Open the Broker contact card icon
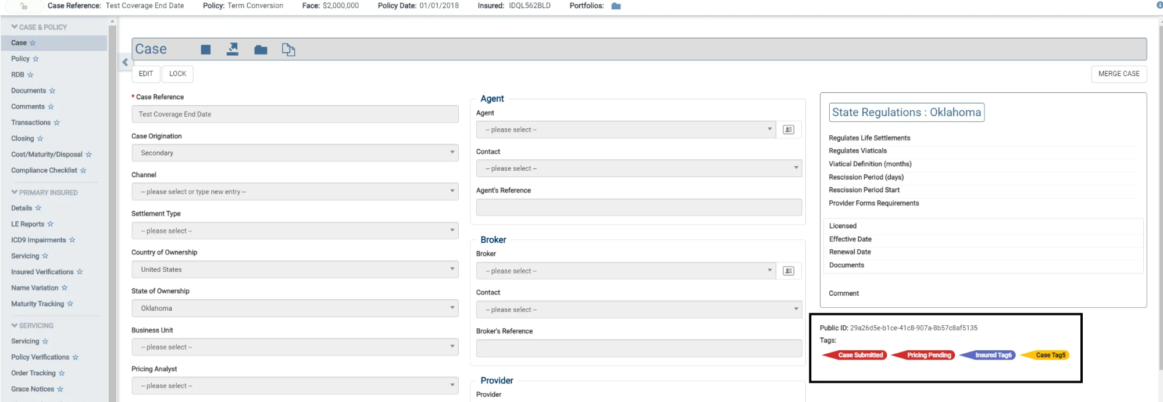This screenshot has height=402, width=1163. 789,271
